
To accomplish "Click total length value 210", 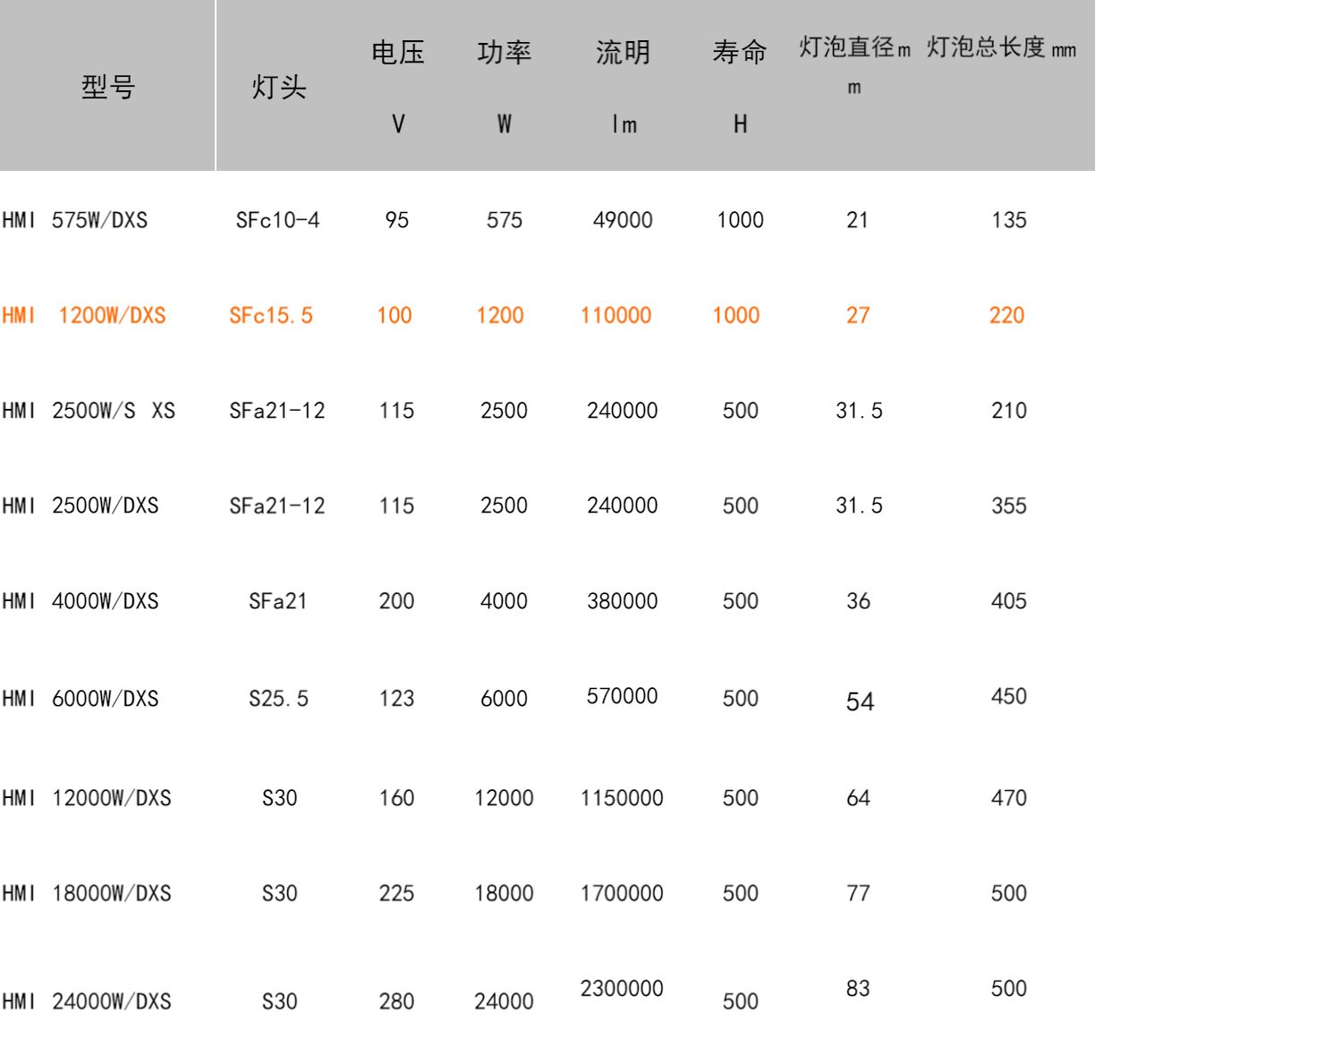I will tap(1008, 411).
